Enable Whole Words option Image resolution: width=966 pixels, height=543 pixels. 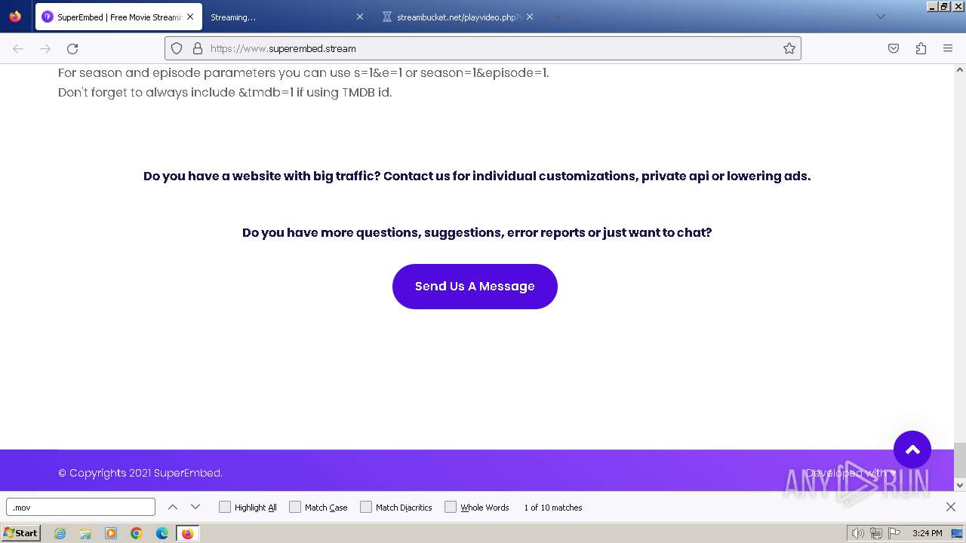pos(477,508)
